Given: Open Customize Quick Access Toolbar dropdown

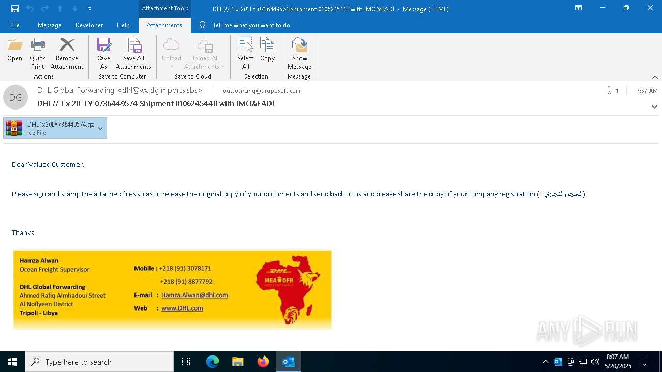Looking at the screenshot, I should pos(89,9).
